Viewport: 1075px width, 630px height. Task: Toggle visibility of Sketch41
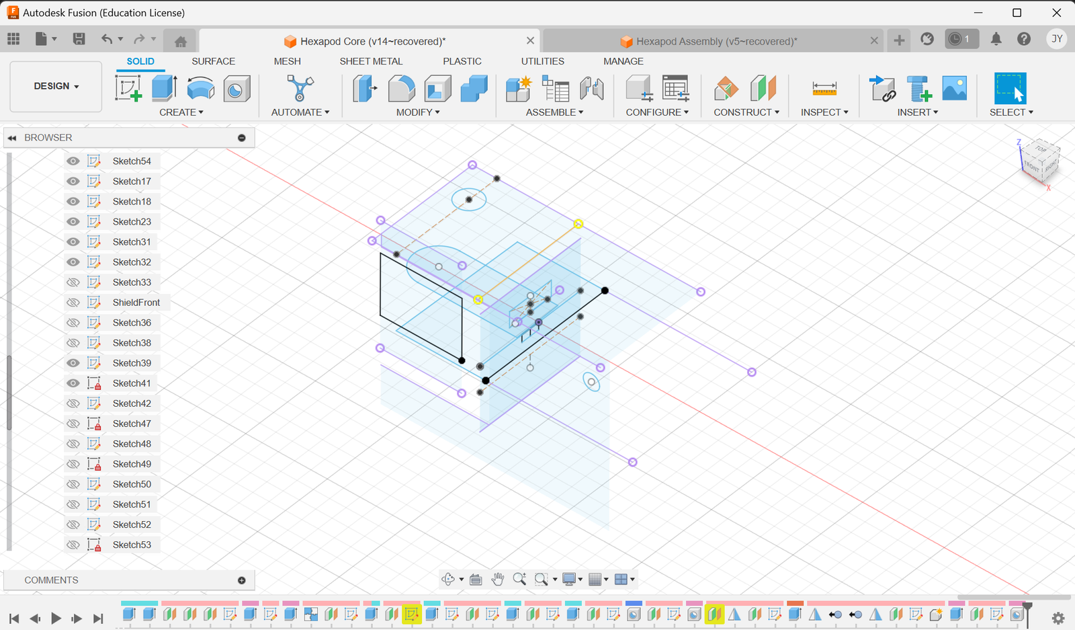point(73,383)
